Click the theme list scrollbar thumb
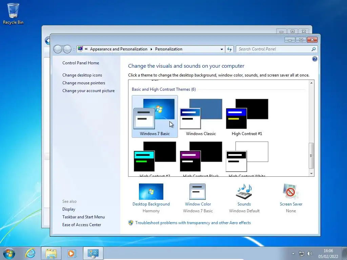Viewport: 347px width, 260px height. [311, 156]
